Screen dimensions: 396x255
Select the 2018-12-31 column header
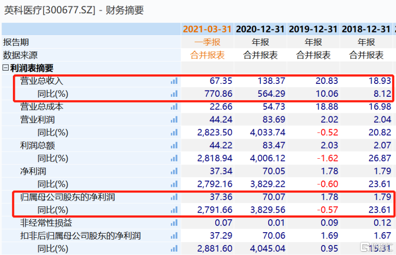(366, 29)
